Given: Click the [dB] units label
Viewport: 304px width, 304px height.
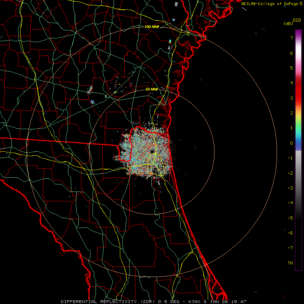Looking at the screenshot, I should 288,23.
